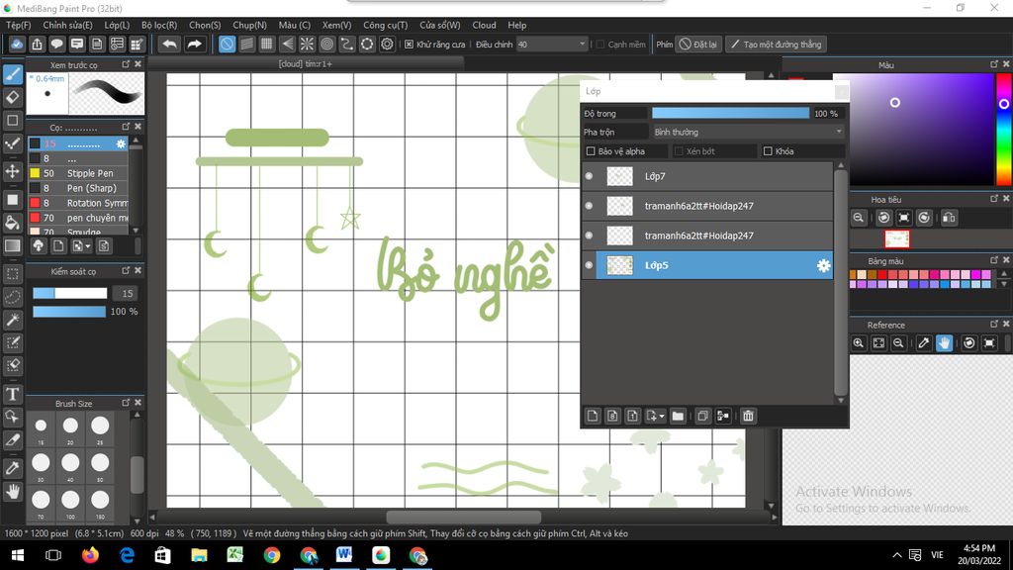This screenshot has width=1013, height=570.
Task: Select the Eraser tool
Action: [12, 98]
